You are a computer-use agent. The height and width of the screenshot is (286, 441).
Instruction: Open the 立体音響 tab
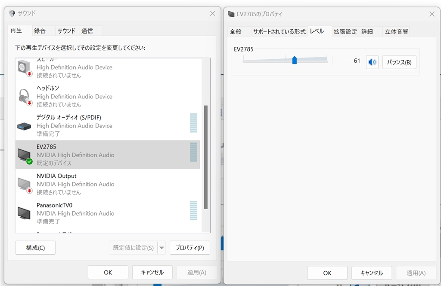pos(396,32)
